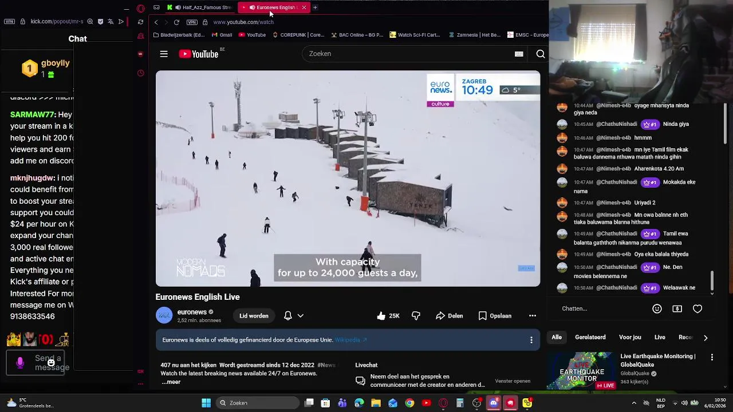This screenshot has width=733, height=412.
Task: Follow the Wikipedia link in the info banner
Action: click(351, 340)
